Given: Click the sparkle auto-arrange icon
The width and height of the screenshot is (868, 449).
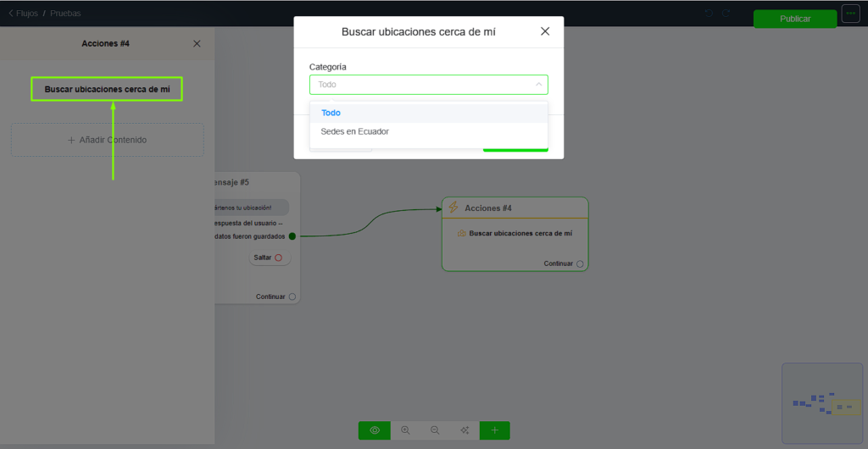Looking at the screenshot, I should tap(465, 430).
